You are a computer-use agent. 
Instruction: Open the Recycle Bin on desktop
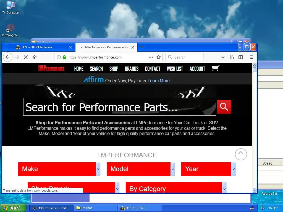269,194
